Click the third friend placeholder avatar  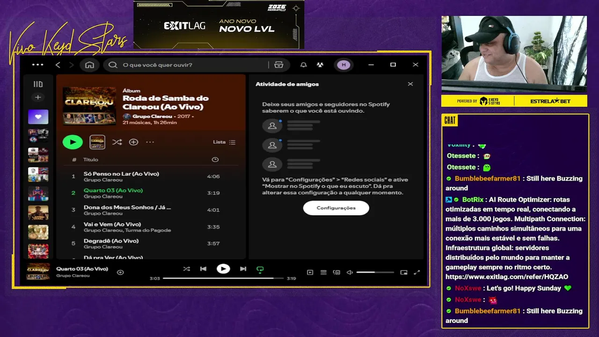[x=272, y=164]
